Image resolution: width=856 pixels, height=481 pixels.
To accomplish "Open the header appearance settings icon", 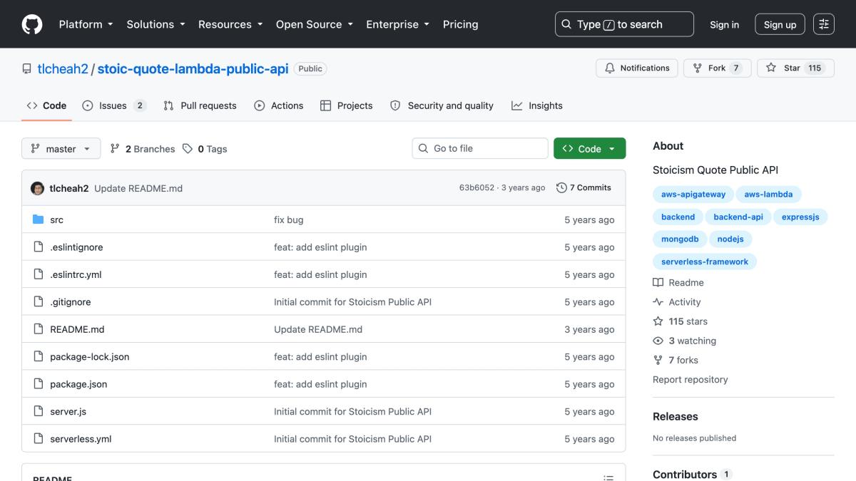I will pyautogui.click(x=824, y=24).
